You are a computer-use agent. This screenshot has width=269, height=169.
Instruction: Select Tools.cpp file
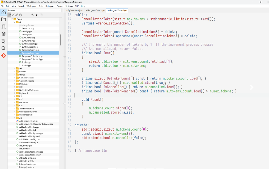tap(26, 62)
